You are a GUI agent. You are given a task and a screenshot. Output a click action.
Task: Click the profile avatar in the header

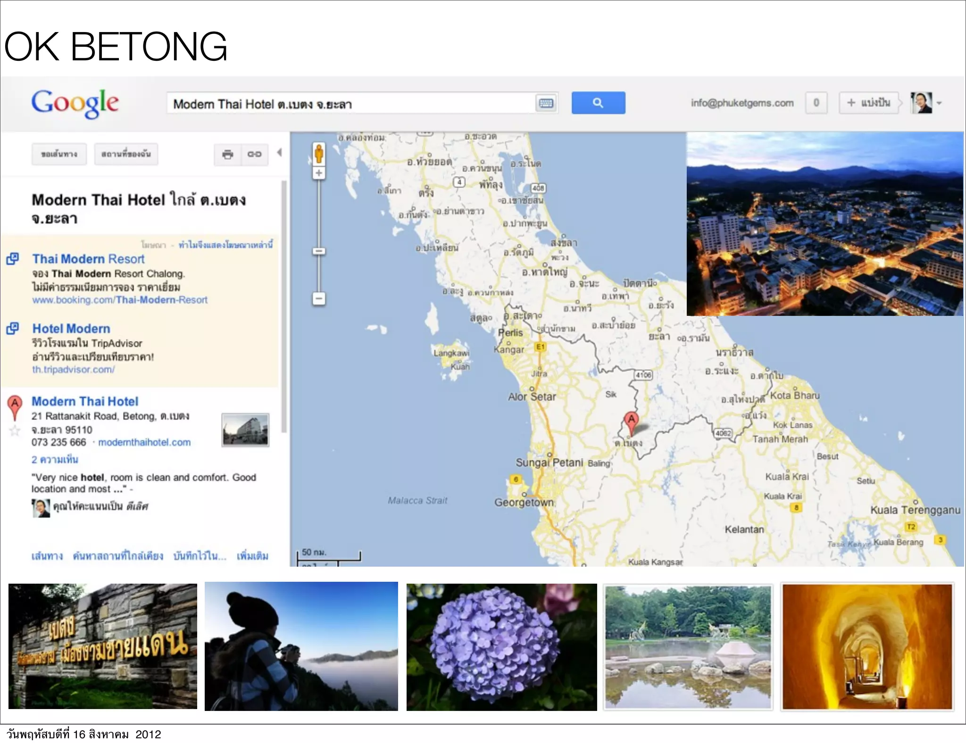922,103
